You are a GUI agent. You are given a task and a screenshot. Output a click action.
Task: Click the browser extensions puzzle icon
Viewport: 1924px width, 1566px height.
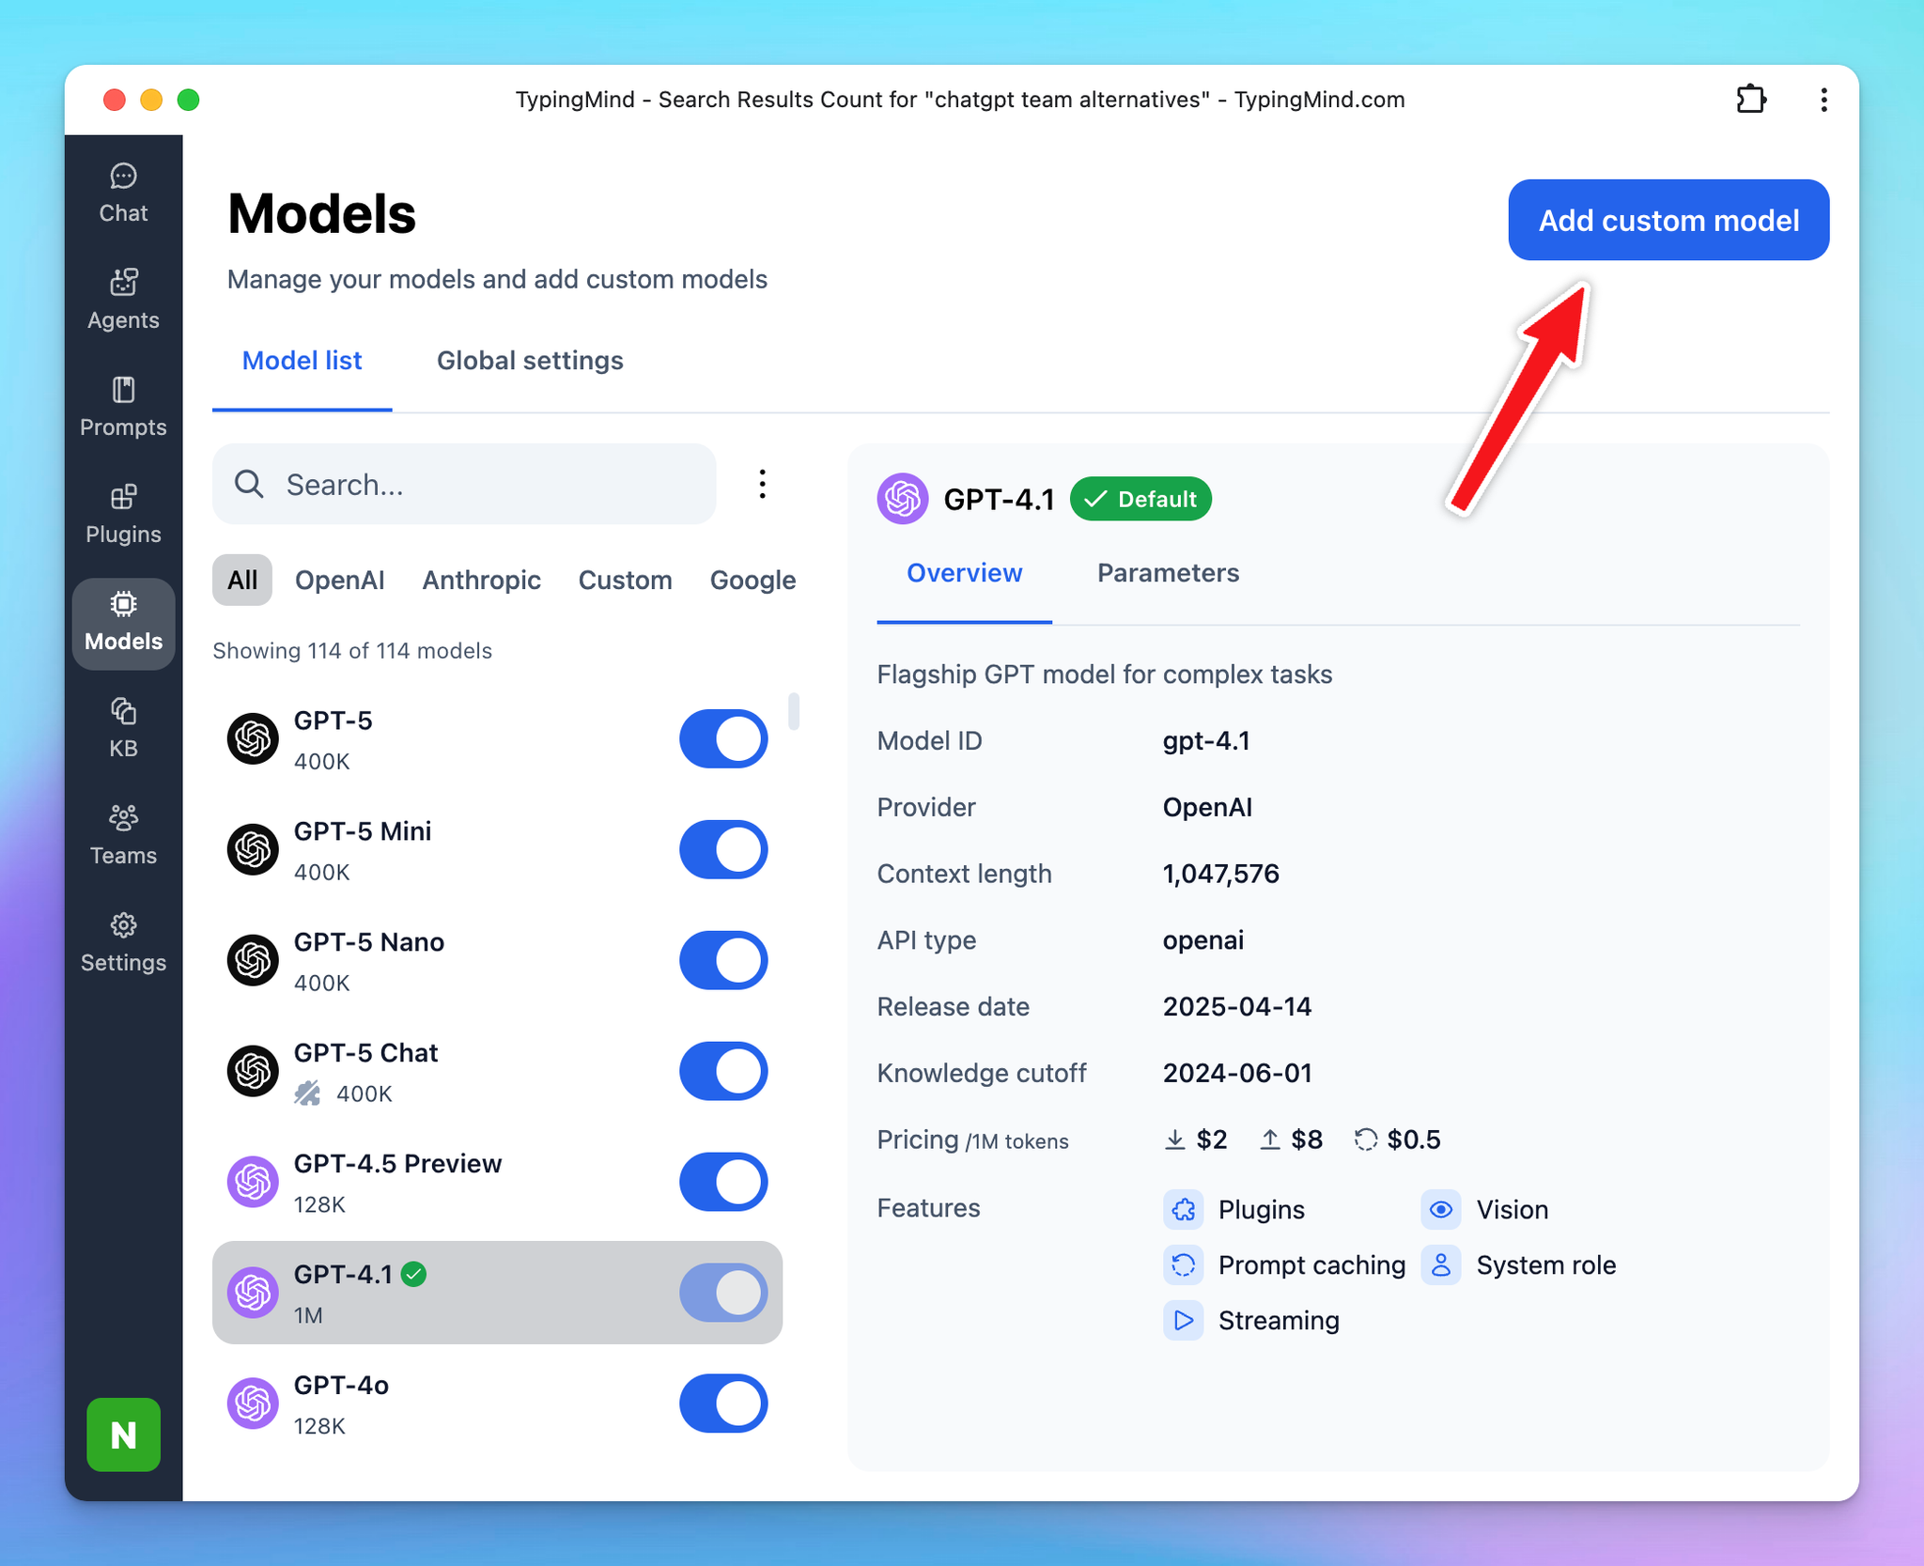[x=1751, y=100]
